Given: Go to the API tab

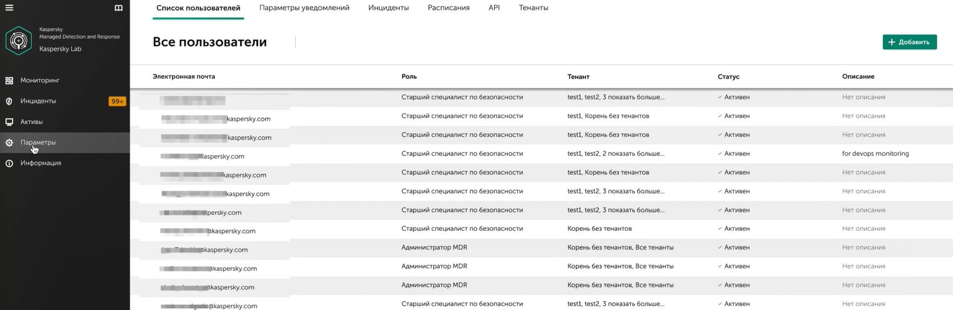Looking at the screenshot, I should [x=494, y=8].
